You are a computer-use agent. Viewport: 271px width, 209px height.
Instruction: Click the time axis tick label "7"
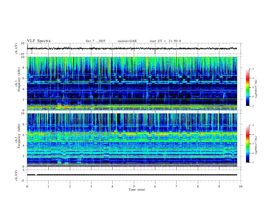tap(177, 186)
